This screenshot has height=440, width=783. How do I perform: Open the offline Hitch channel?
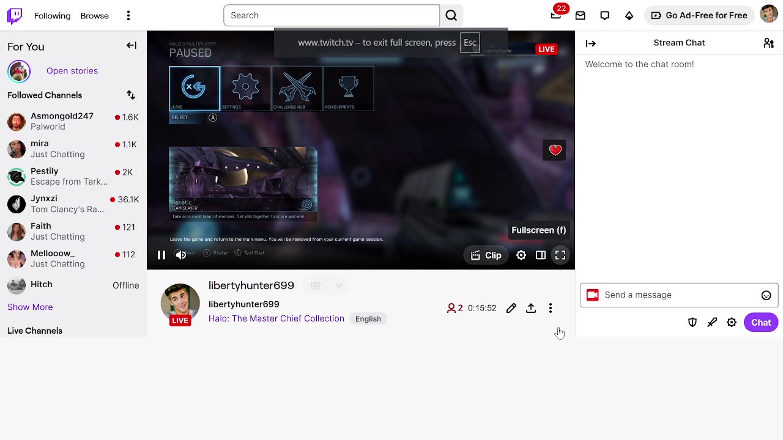pos(73,285)
